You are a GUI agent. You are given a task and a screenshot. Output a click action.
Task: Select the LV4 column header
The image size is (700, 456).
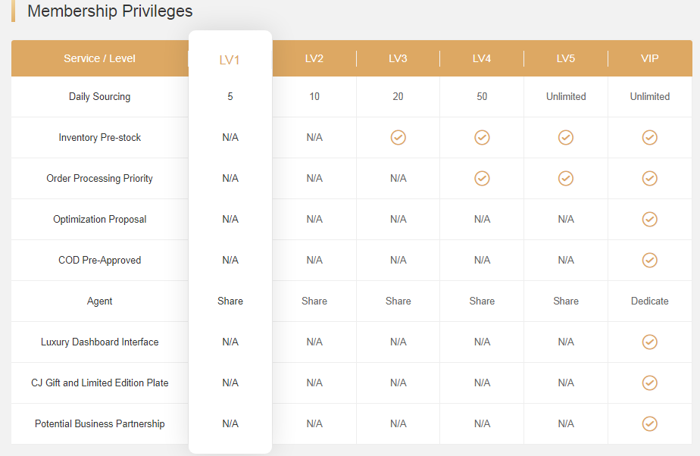coord(482,58)
